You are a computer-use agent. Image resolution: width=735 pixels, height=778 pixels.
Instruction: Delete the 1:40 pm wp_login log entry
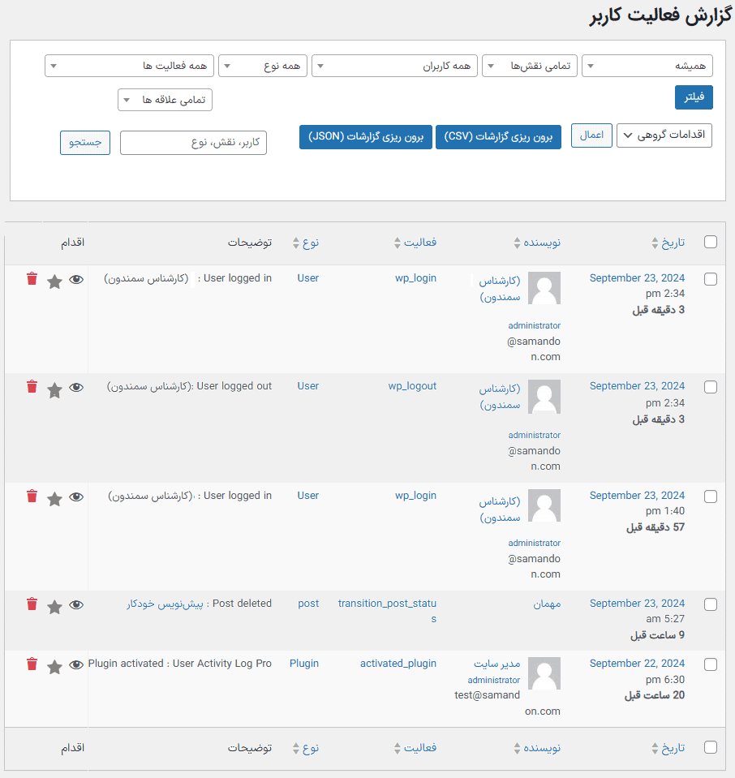click(32, 496)
